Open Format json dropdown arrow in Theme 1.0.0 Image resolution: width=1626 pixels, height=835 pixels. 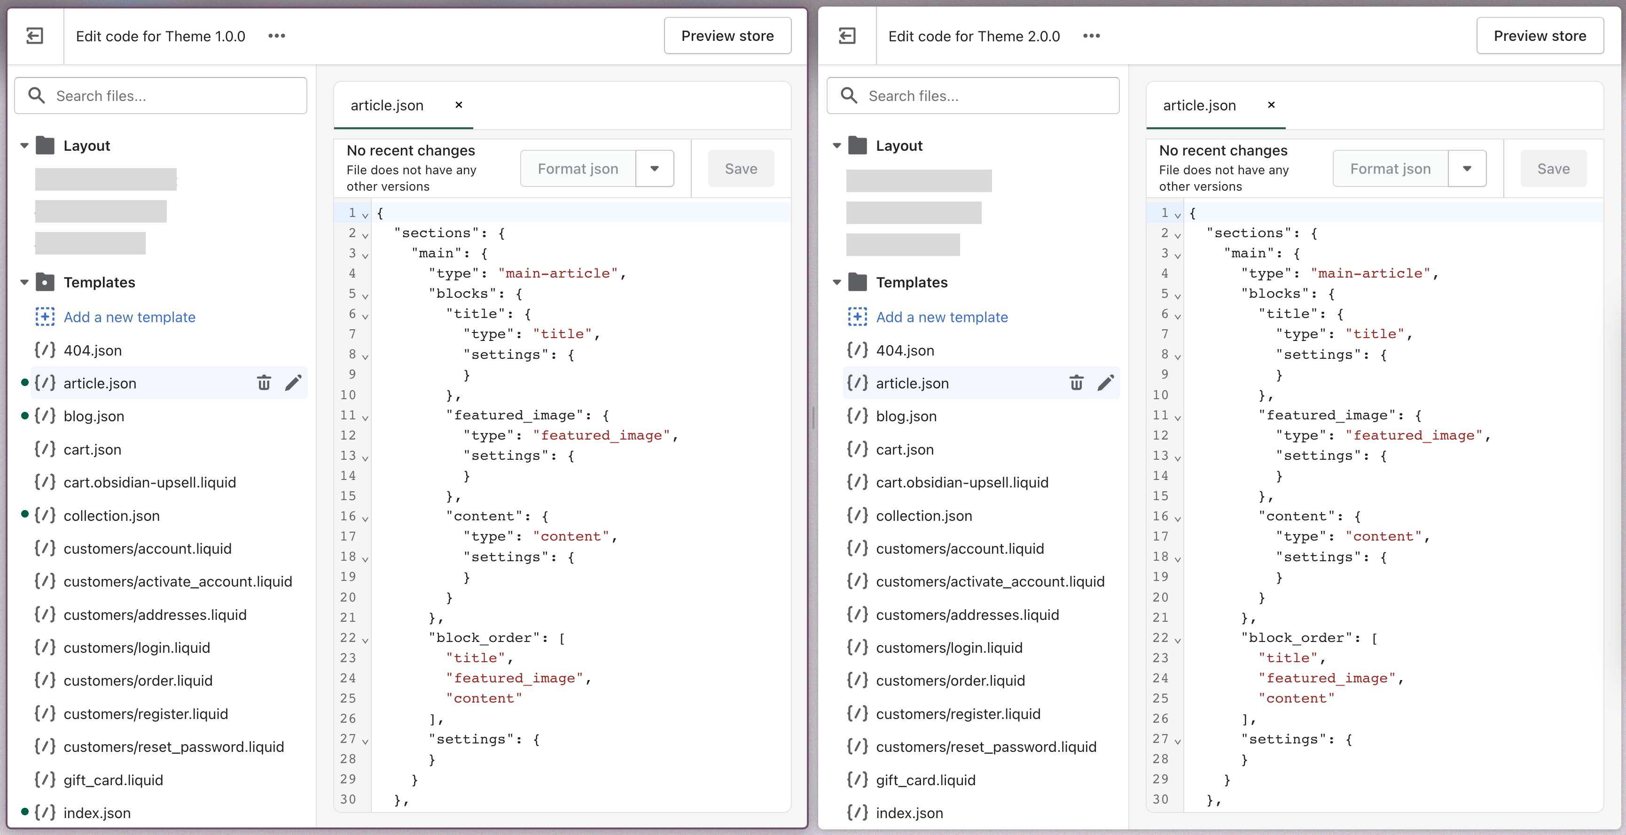click(x=655, y=169)
